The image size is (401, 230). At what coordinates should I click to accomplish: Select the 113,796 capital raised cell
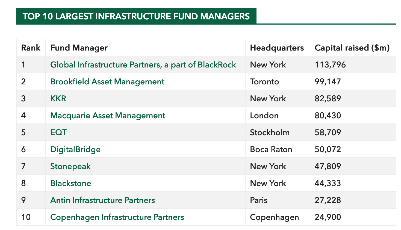[x=330, y=65]
